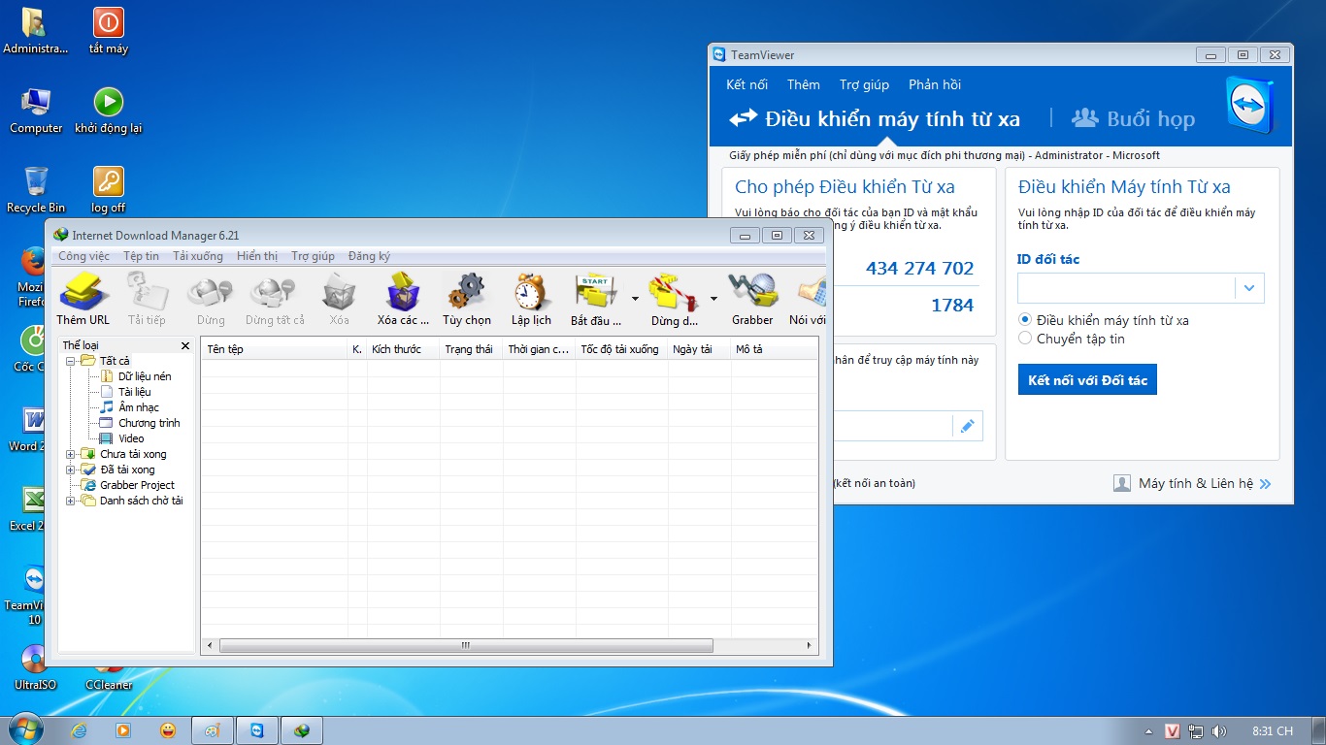Open the Công việc menu in IDM
Viewport: 1326px width, 745px height.
[x=83, y=256]
